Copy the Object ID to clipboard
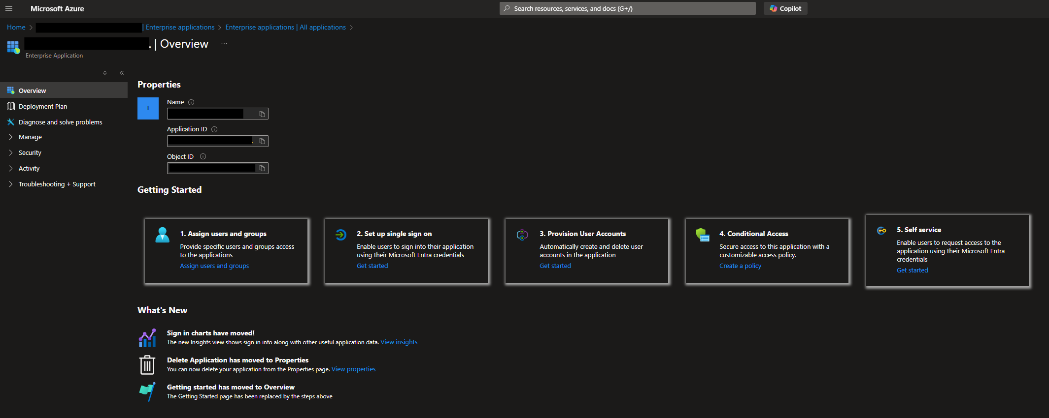Viewport: 1049px width, 418px height. click(x=262, y=168)
